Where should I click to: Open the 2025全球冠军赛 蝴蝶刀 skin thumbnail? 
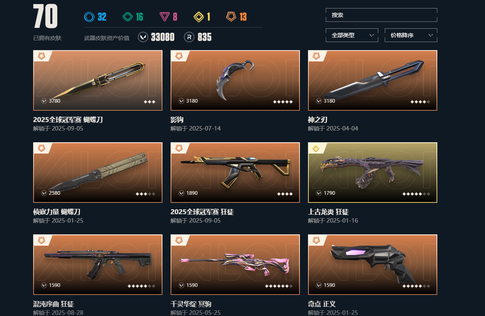click(98, 80)
